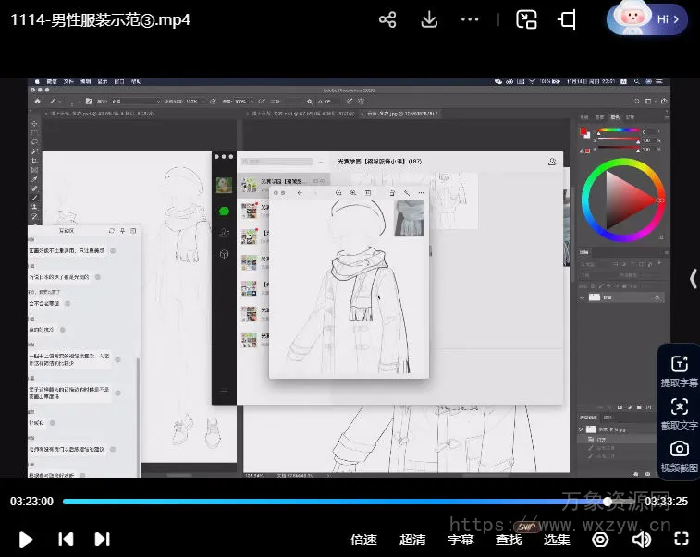Image resolution: width=700 pixels, height=557 pixels.
Task: Click the circular icon next to volume
Action: (x=601, y=539)
